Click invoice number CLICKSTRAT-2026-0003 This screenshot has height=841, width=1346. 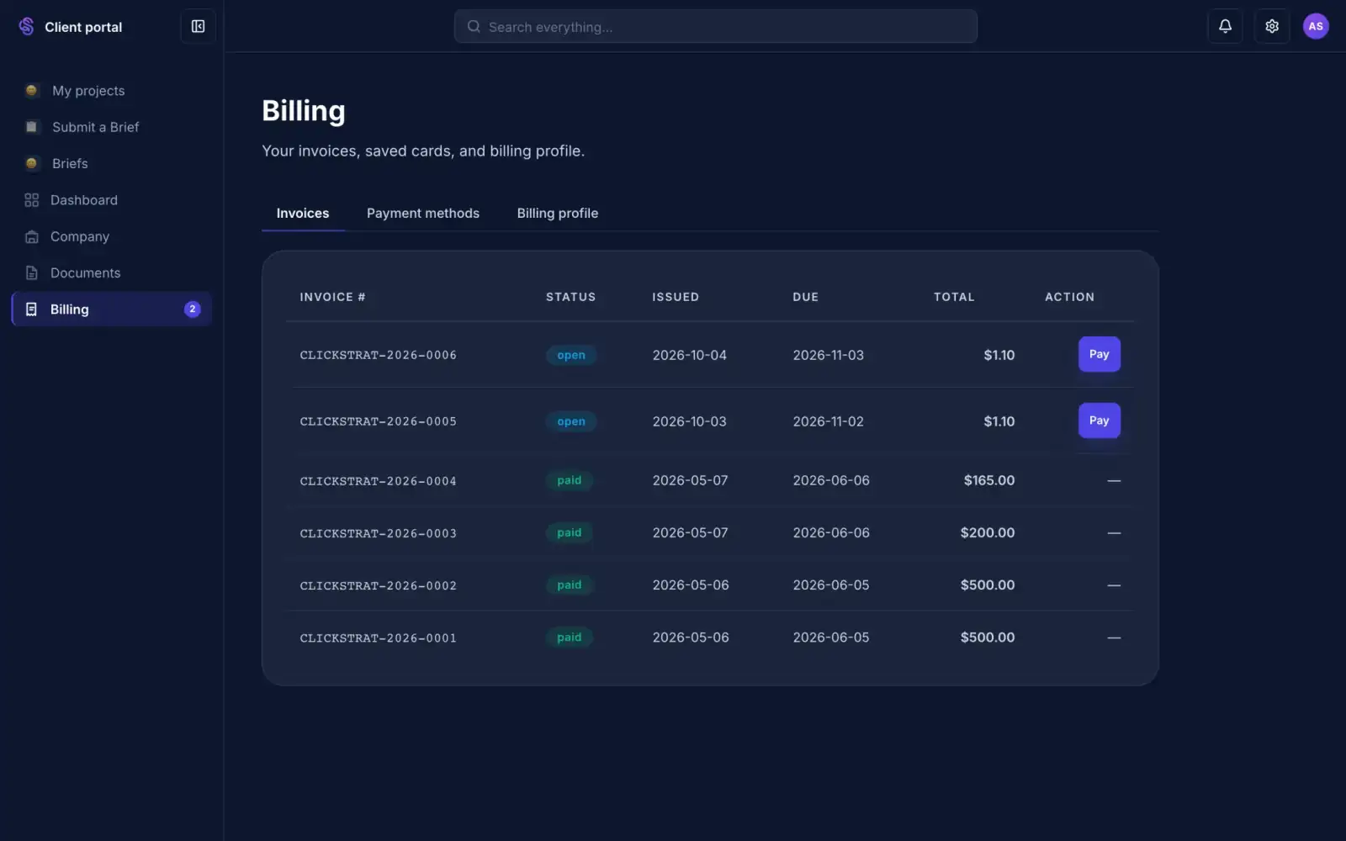pos(379,533)
